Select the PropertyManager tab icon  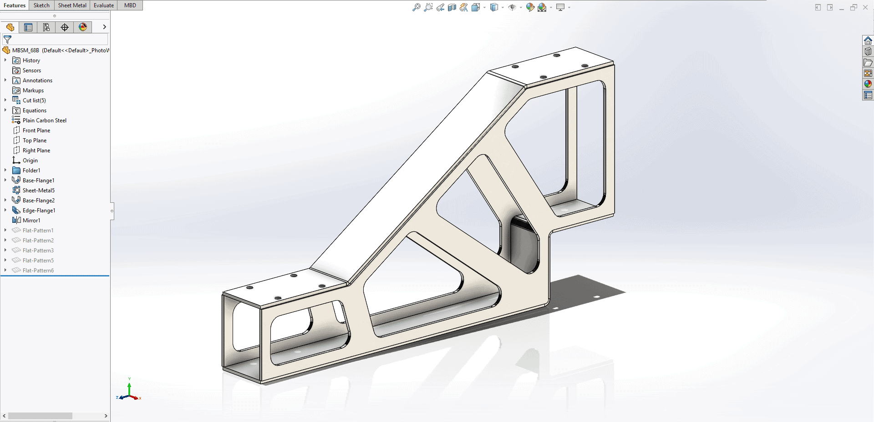28,27
